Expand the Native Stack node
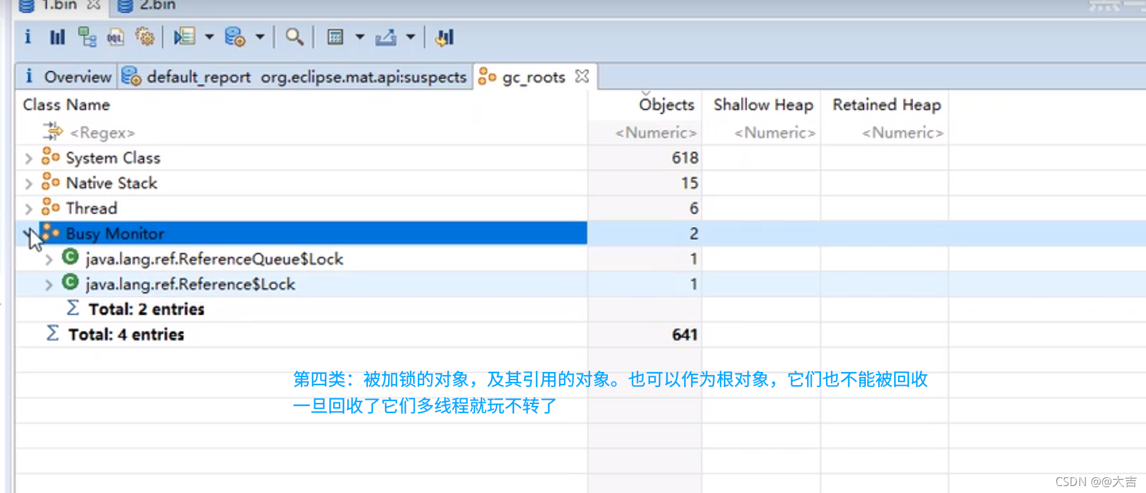 (28, 183)
